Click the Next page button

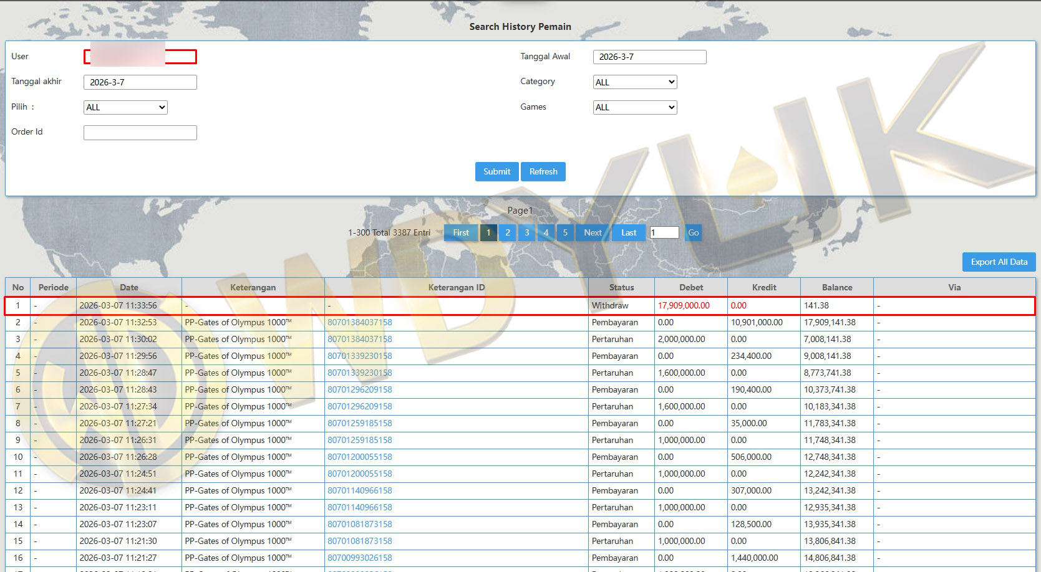point(593,233)
